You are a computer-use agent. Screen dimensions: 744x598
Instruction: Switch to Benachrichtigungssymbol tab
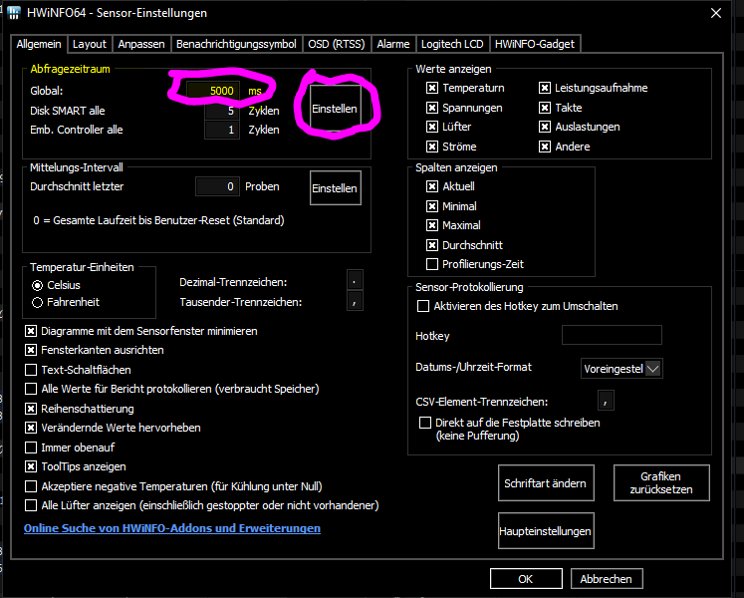click(236, 44)
